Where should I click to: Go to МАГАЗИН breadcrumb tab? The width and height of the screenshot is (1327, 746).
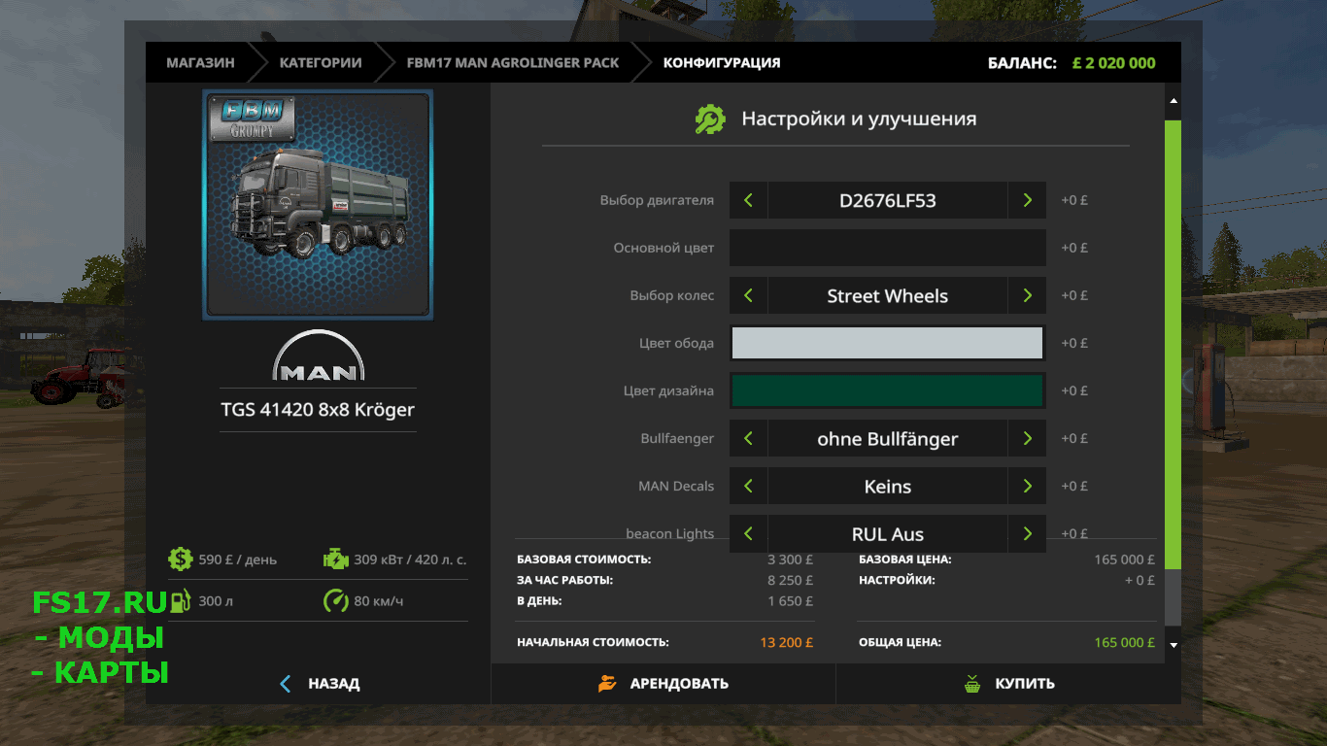coord(200,62)
